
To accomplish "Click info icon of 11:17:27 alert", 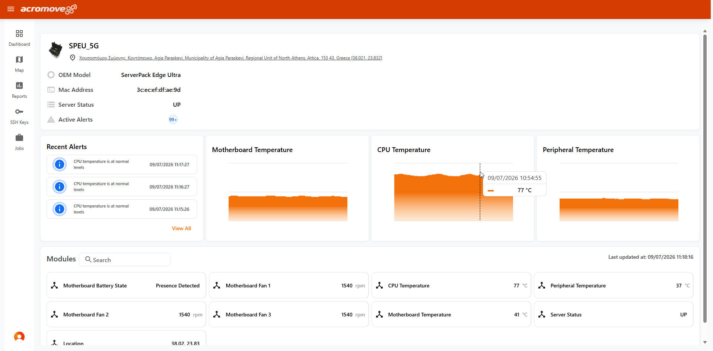I will 60,164.
